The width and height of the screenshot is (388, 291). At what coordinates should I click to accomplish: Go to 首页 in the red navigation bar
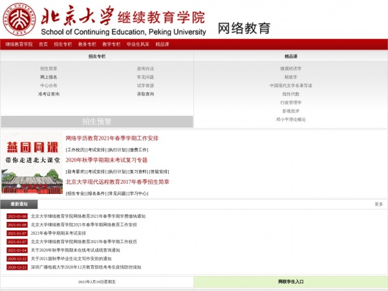point(43,44)
